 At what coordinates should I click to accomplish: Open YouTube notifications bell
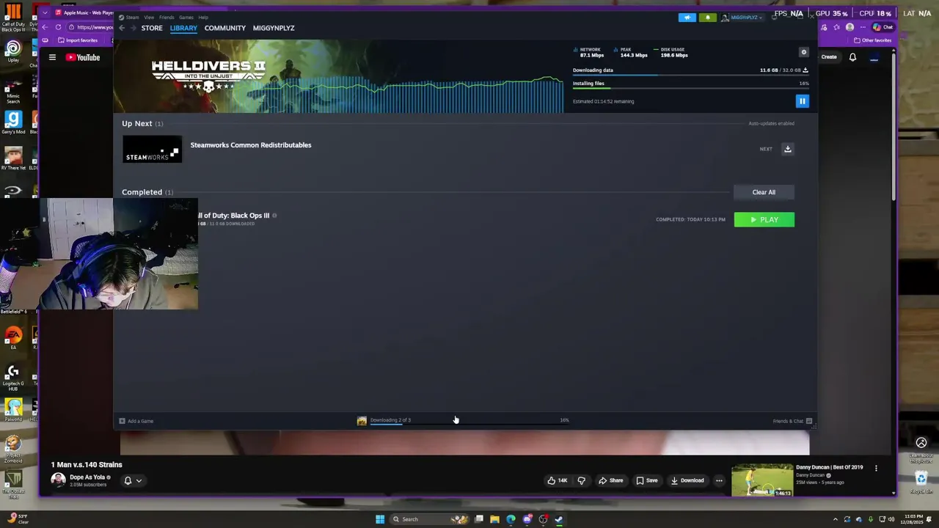tap(852, 56)
